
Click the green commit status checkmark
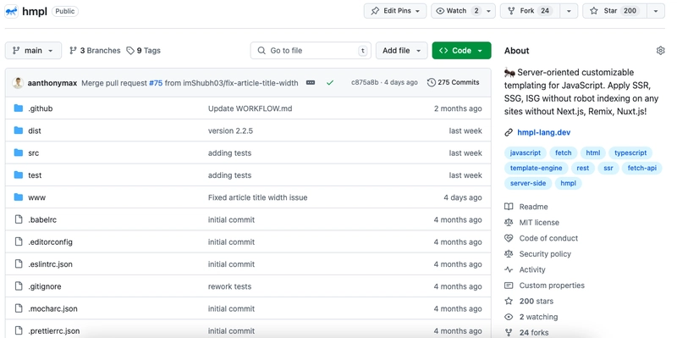coord(330,82)
